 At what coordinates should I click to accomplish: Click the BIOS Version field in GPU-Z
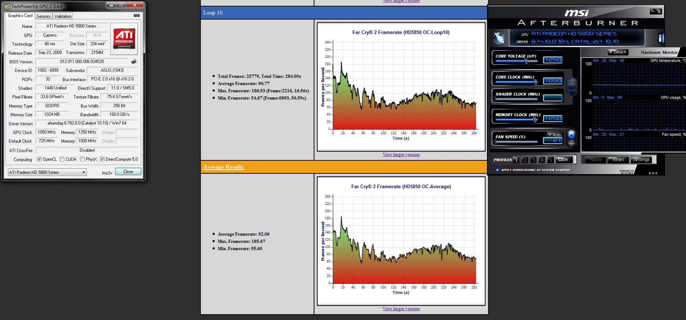tap(82, 62)
